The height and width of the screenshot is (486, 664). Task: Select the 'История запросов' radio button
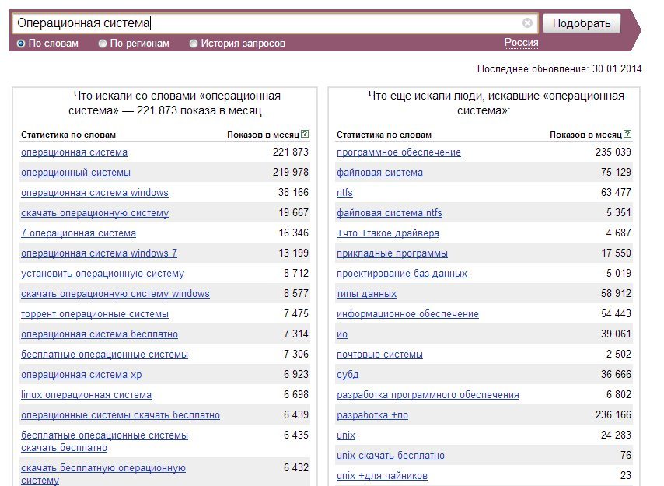pyautogui.click(x=194, y=44)
